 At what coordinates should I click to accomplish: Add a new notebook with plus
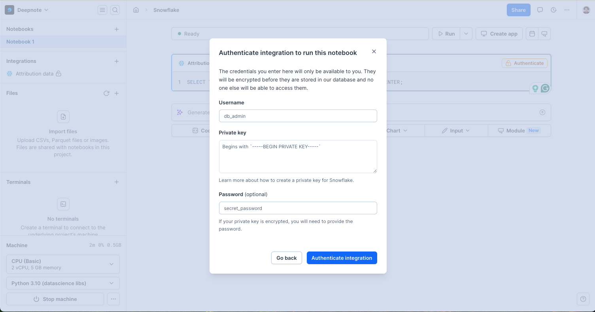coord(117,29)
